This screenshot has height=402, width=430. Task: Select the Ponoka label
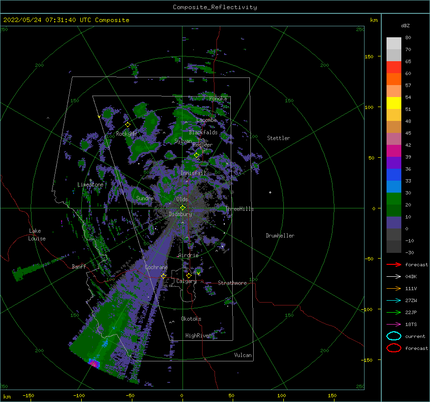click(x=218, y=98)
